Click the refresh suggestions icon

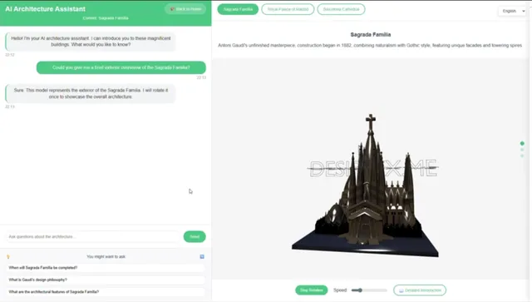click(x=202, y=256)
